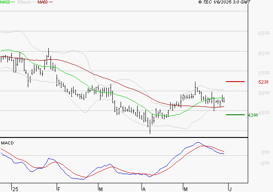
Task: Click the F month marker on time axis
Action: tap(59, 189)
